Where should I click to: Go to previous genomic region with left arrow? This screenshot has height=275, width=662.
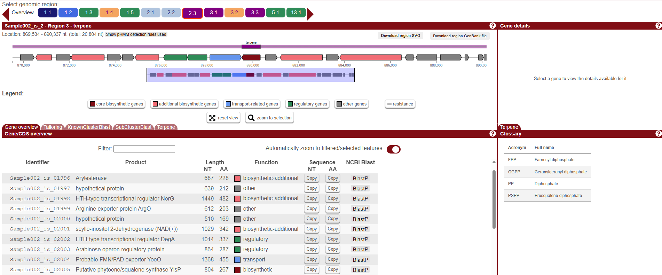(5, 14)
